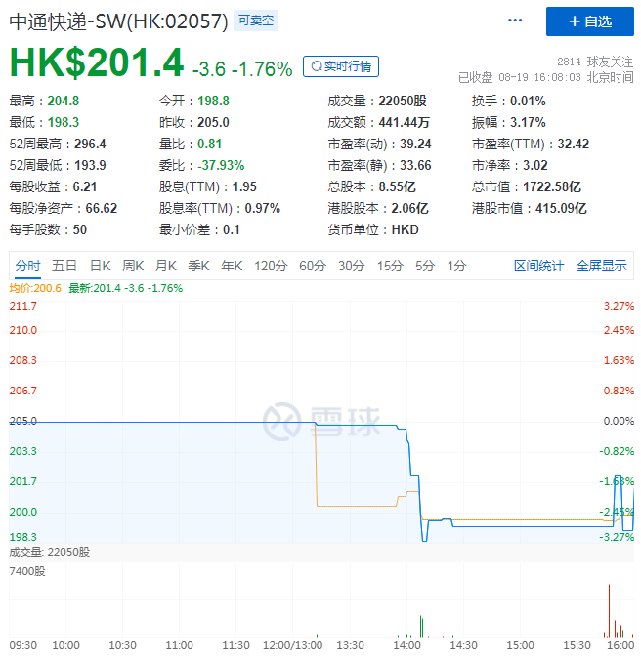Click the 振幅 3.17% stat
This screenshot has width=641, height=661.
coord(509,123)
